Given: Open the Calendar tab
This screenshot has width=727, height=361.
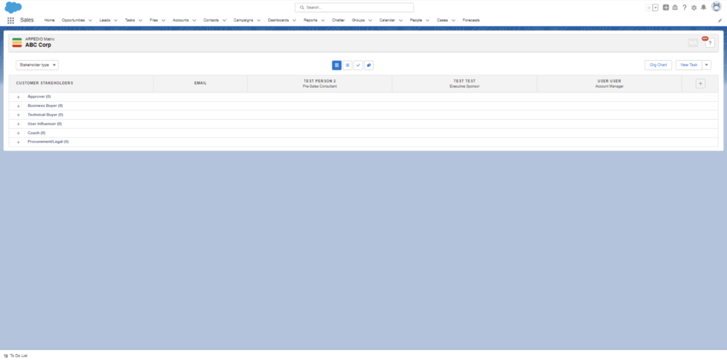Looking at the screenshot, I should click(x=387, y=20).
